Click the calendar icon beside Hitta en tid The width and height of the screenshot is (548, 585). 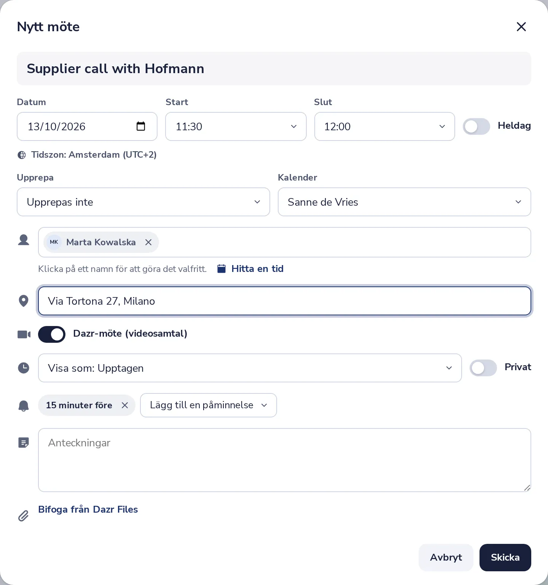pyautogui.click(x=221, y=269)
